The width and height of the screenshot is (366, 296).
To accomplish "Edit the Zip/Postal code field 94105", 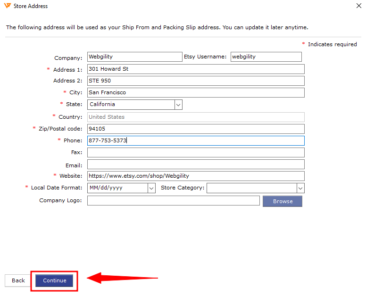I will click(196, 129).
